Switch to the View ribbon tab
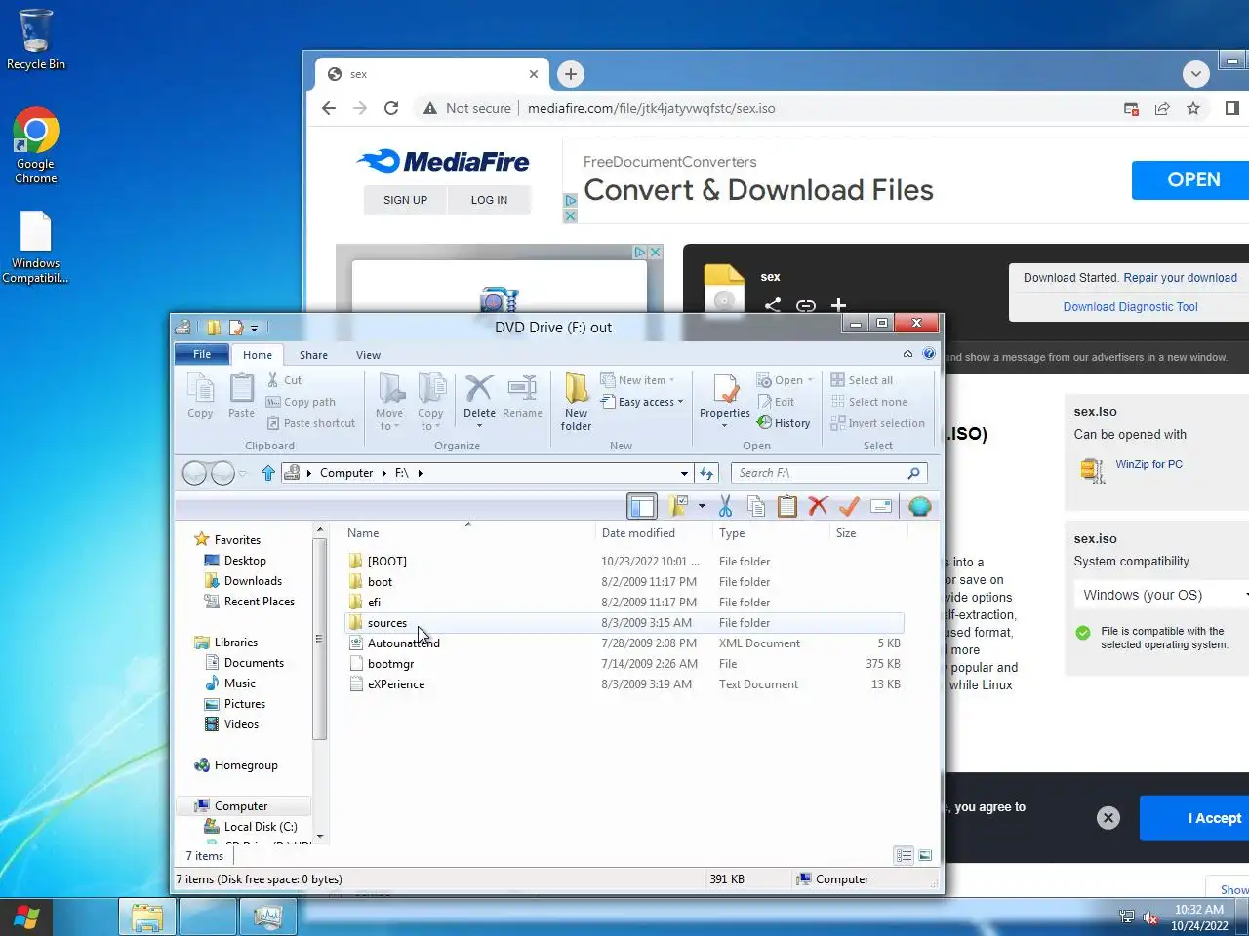 point(368,355)
